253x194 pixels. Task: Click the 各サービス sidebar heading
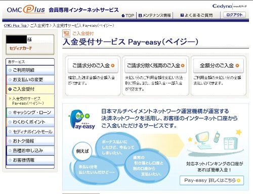click(17, 62)
